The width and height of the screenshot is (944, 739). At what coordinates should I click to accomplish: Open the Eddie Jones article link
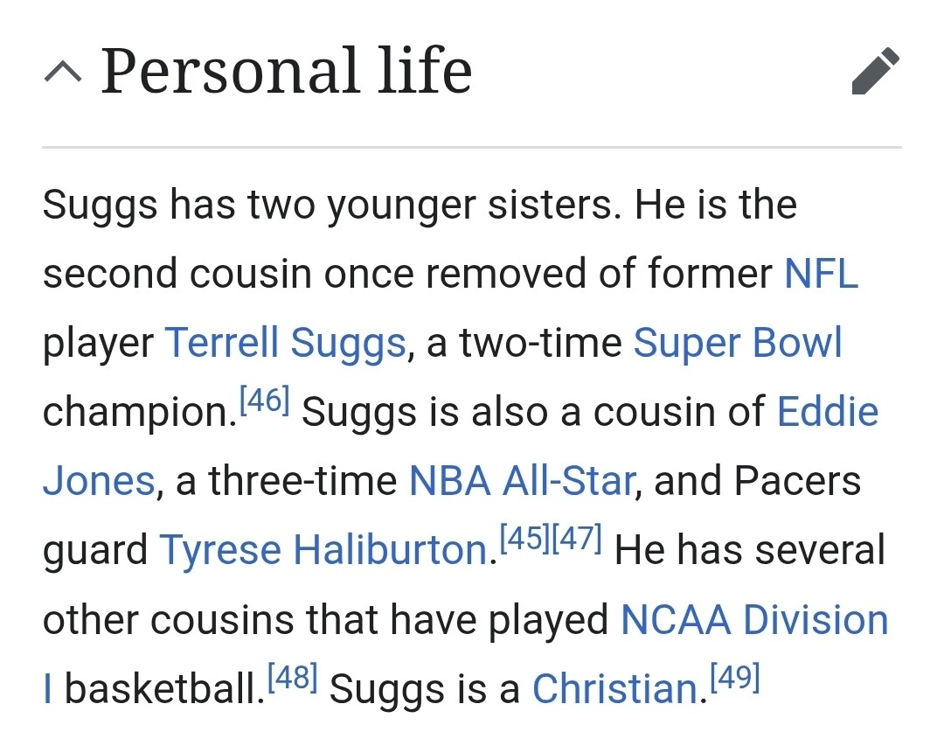click(828, 412)
